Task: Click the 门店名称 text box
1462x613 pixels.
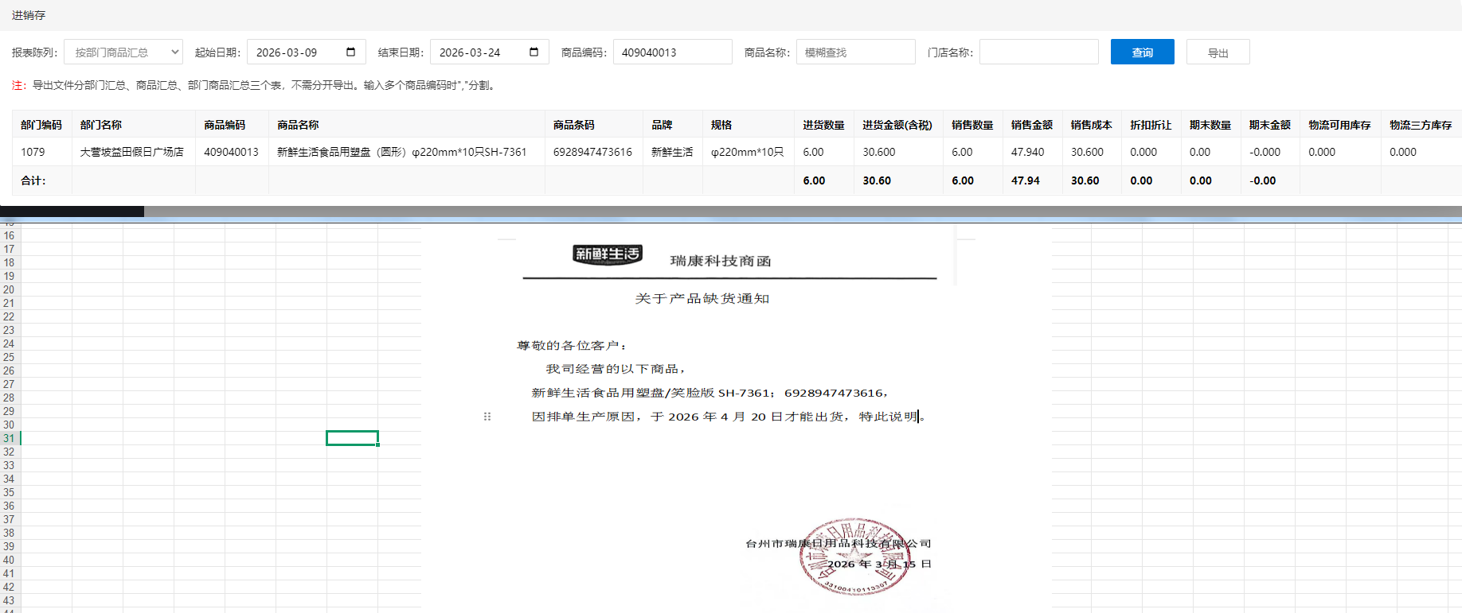Action: tap(1038, 52)
